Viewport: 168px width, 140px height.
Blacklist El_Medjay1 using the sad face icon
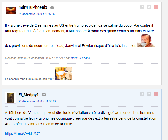(x=149, y=94)
